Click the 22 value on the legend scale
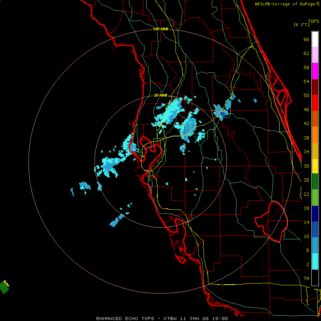Screen dimensions: 321x321 click(x=306, y=194)
